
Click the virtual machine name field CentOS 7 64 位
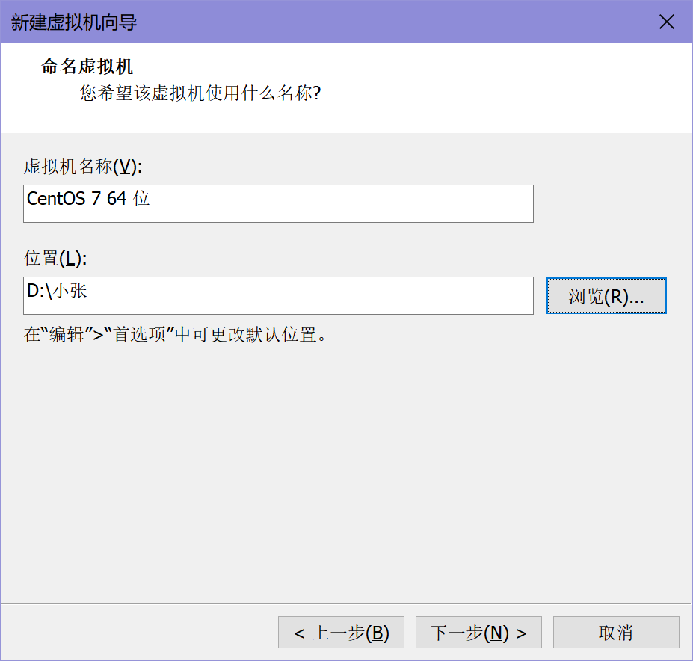click(x=278, y=203)
